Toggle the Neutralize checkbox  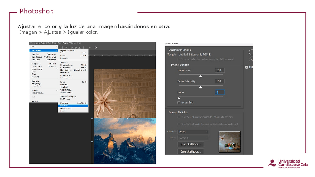click(179, 102)
